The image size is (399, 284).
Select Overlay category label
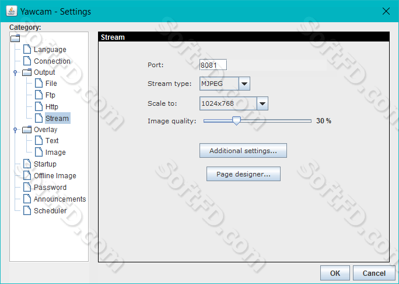(x=45, y=130)
